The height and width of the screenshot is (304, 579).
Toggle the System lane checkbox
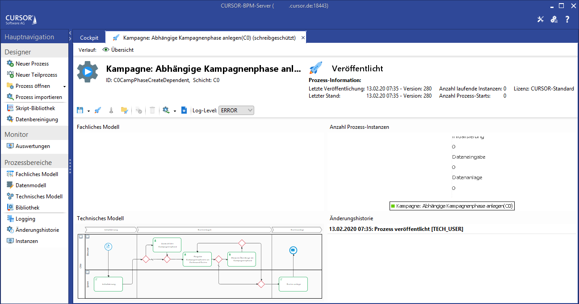(x=88, y=272)
